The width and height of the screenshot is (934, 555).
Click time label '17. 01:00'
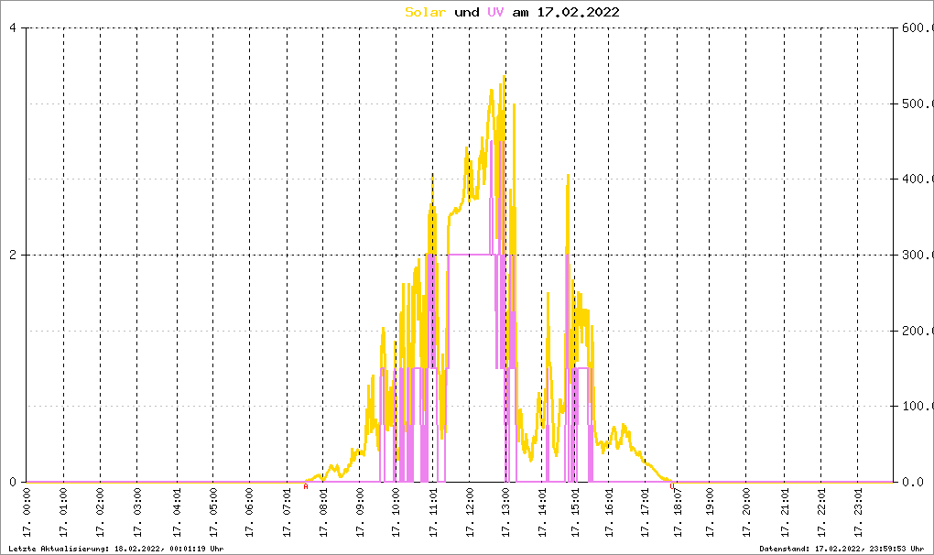64,513
